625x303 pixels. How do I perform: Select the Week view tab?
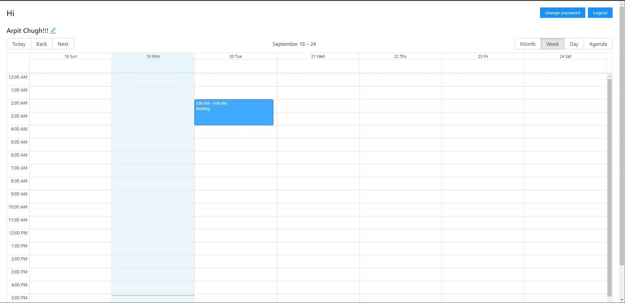[552, 44]
